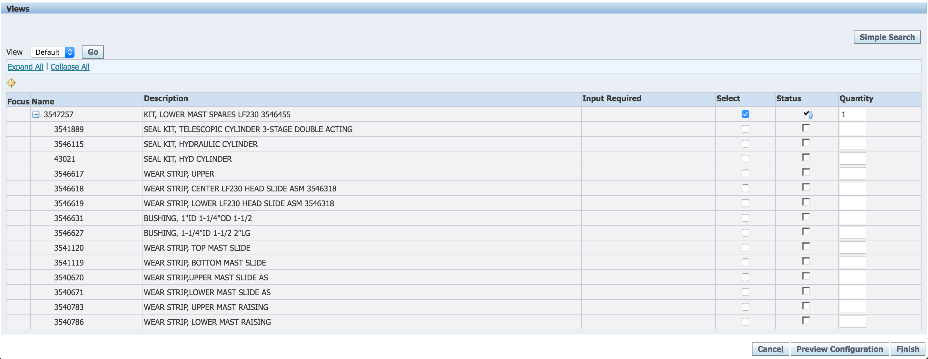The height and width of the screenshot is (359, 928).
Task: Click description 'WEAR STRIP, TOP MAST SLIDE'
Action: (x=197, y=248)
